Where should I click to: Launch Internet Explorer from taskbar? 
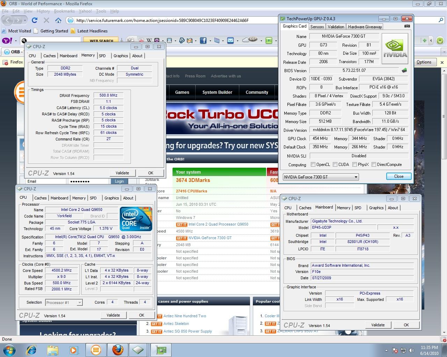click(x=31, y=350)
